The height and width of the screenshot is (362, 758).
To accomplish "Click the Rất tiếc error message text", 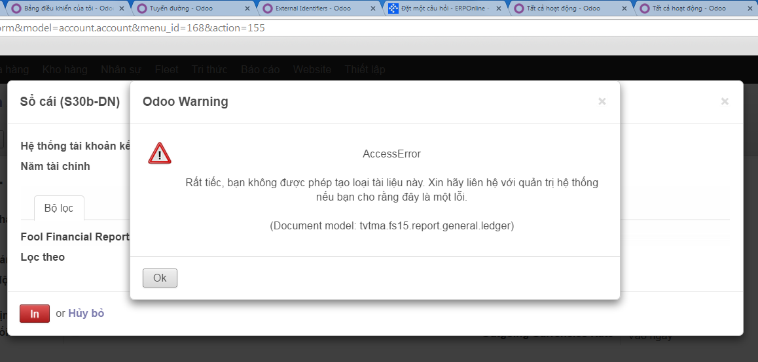I will (x=391, y=189).
